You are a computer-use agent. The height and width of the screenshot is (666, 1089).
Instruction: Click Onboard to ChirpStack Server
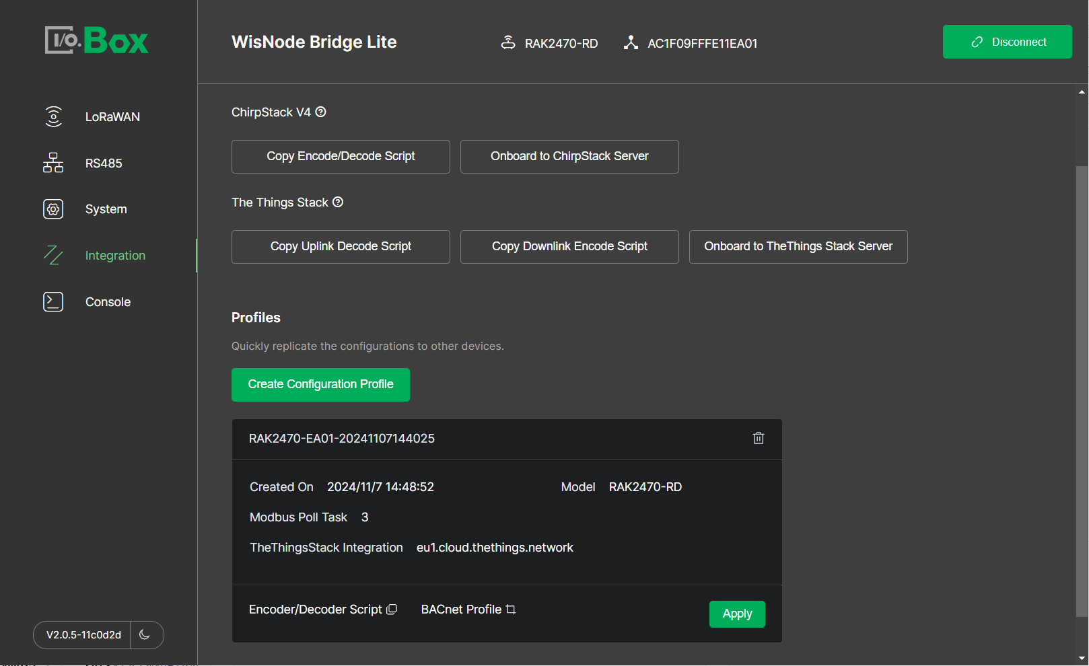[569, 157]
